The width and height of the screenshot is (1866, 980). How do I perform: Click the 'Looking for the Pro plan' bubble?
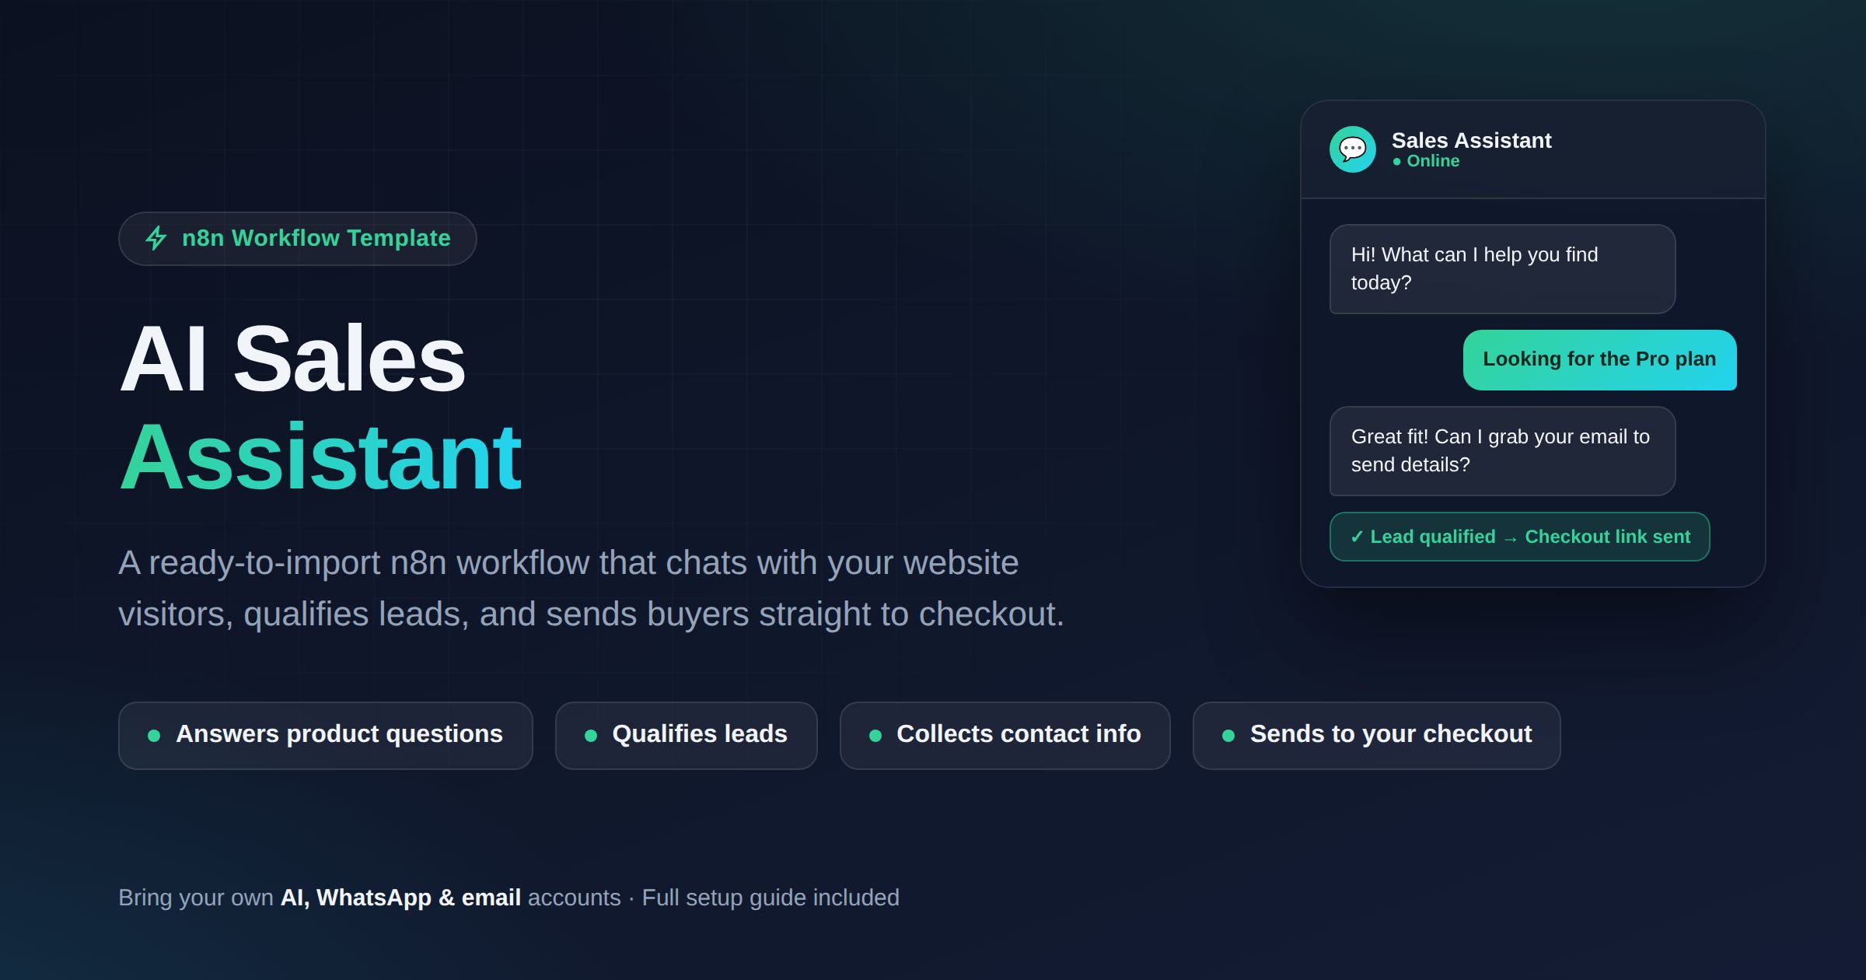1599,360
